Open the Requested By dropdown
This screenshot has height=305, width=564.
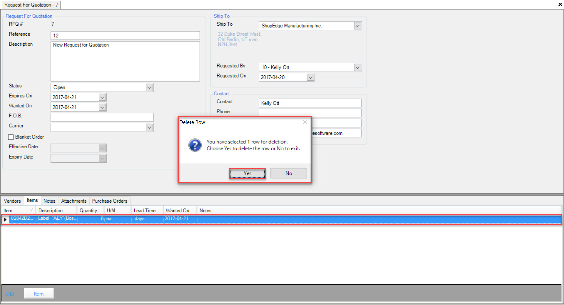357,67
